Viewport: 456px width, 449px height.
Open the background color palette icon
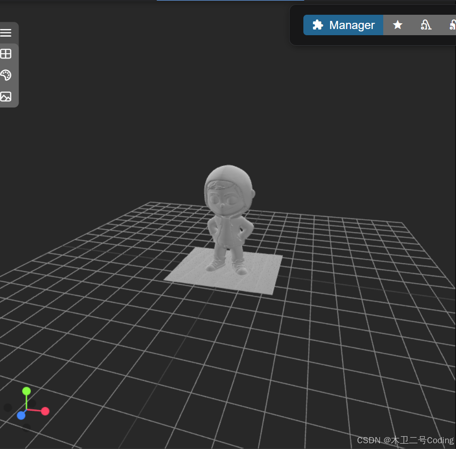coord(6,75)
